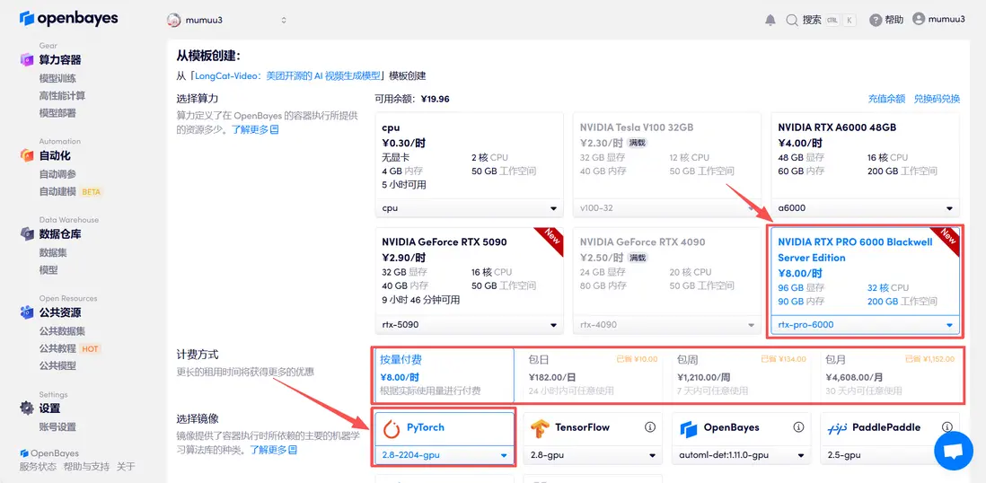Click 帮助与支持 footer link
The image size is (986, 483).
point(86,467)
